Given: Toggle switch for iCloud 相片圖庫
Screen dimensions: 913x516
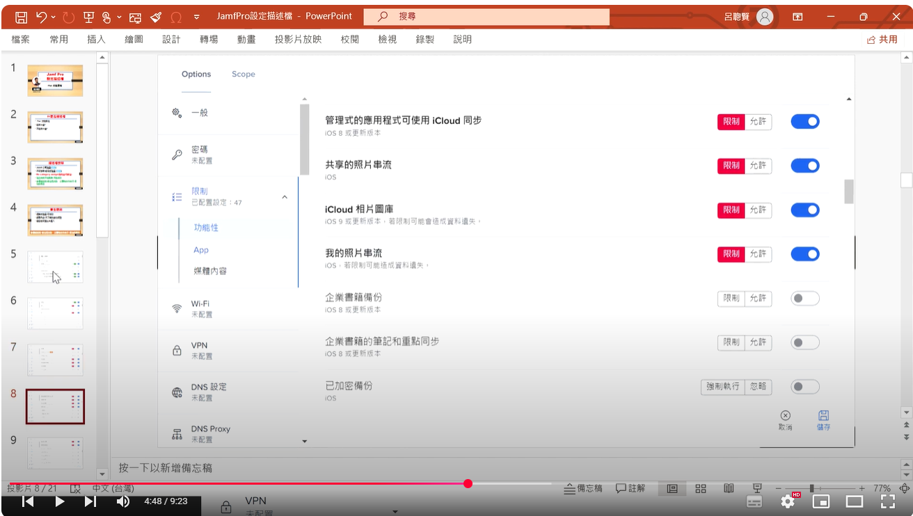Looking at the screenshot, I should pyautogui.click(x=805, y=210).
